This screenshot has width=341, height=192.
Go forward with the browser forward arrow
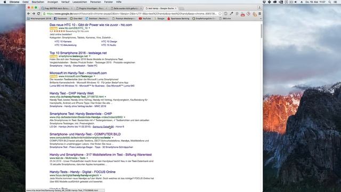point(34,13)
